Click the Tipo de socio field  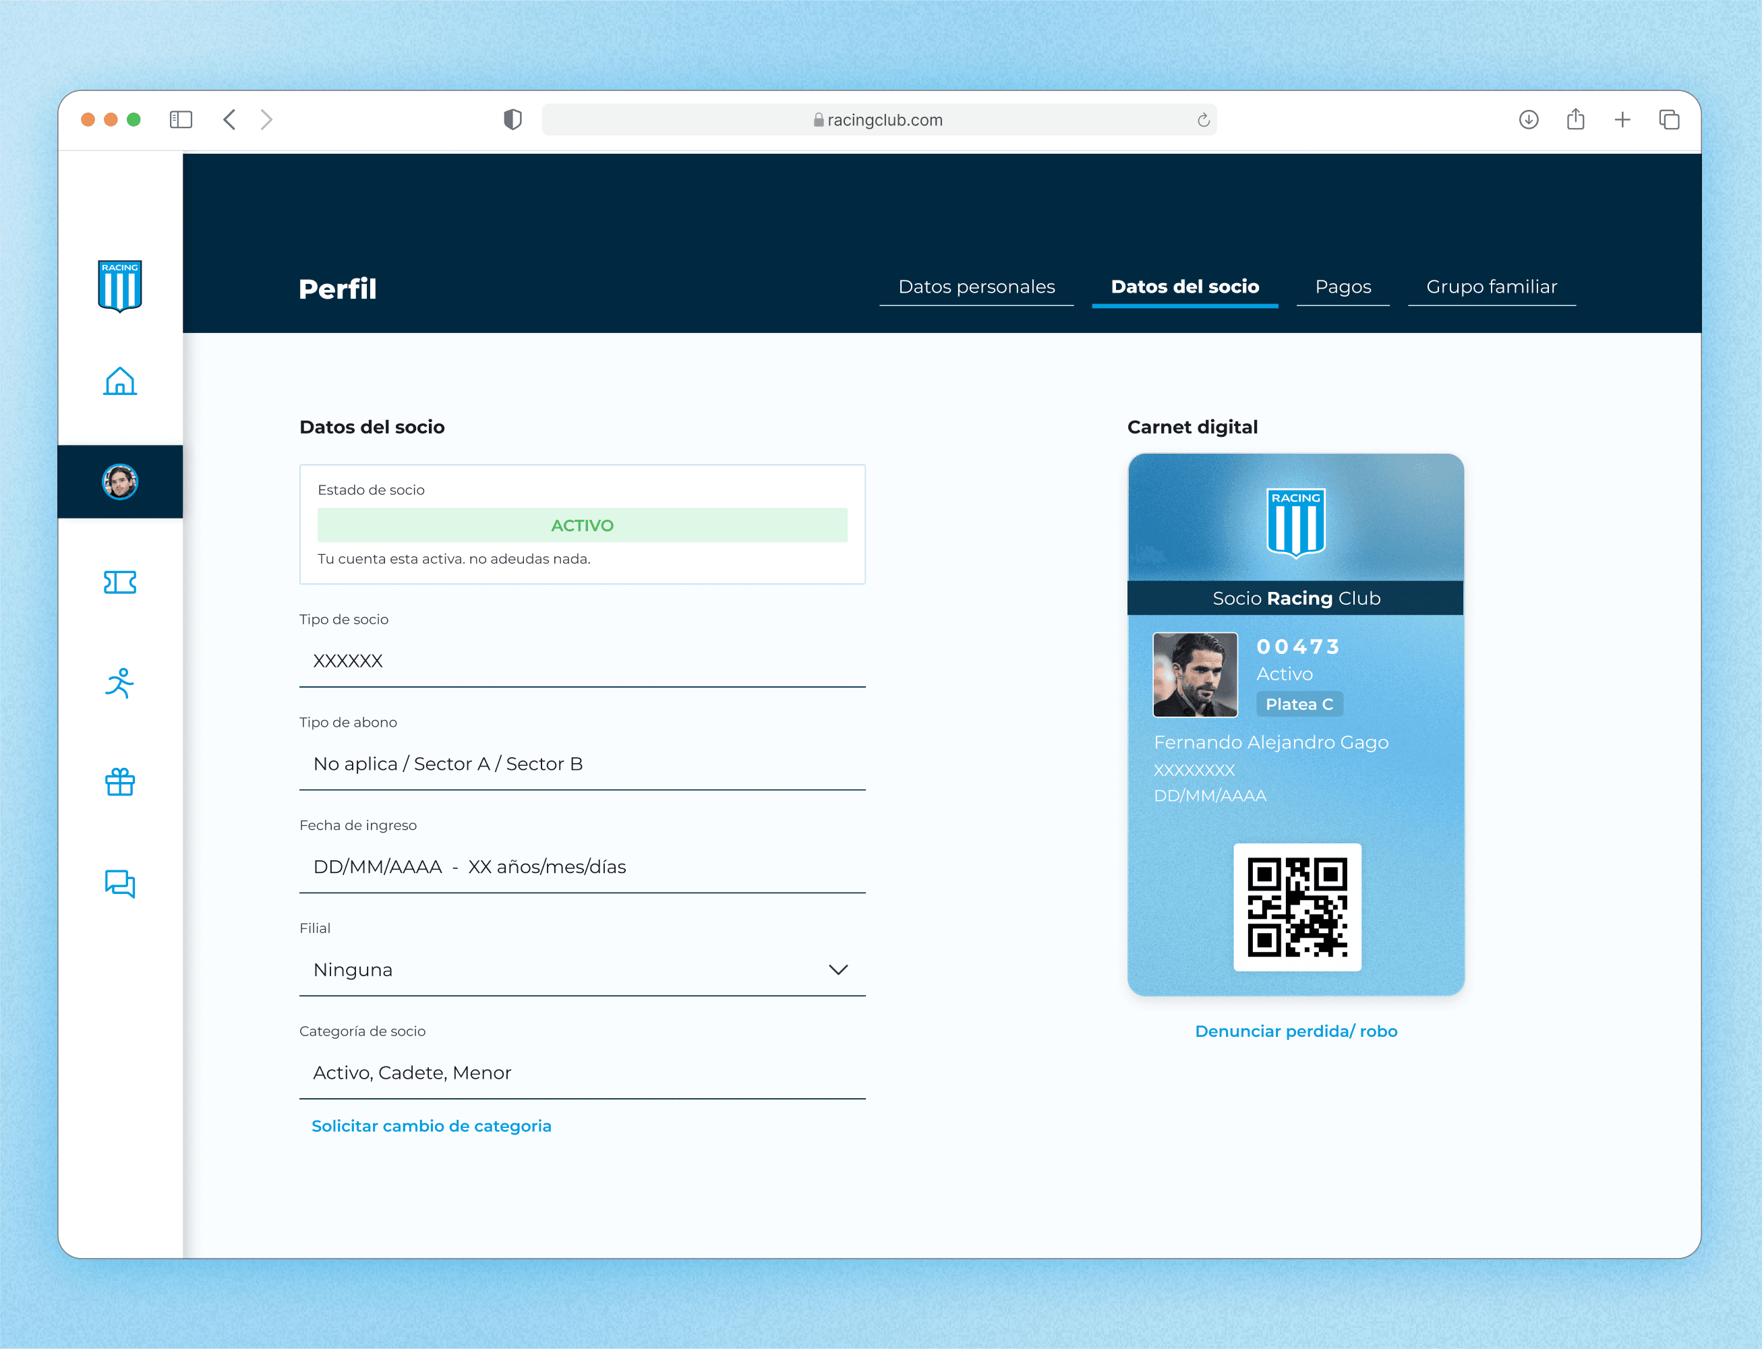[x=582, y=661]
